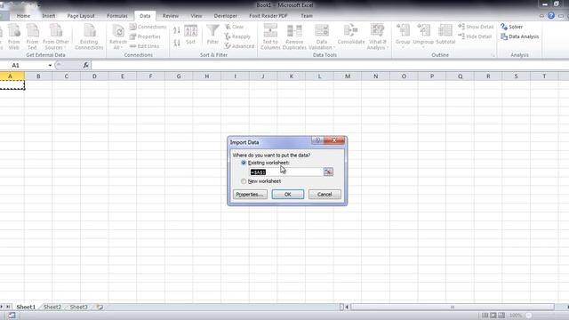Click the Ungroup outline icon
The width and height of the screenshot is (569, 320).
pyautogui.click(x=423, y=36)
